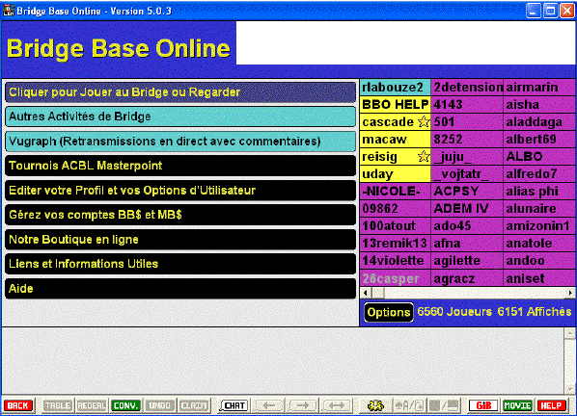Select player ado45 in the list
577x416 pixels.
click(x=467, y=225)
